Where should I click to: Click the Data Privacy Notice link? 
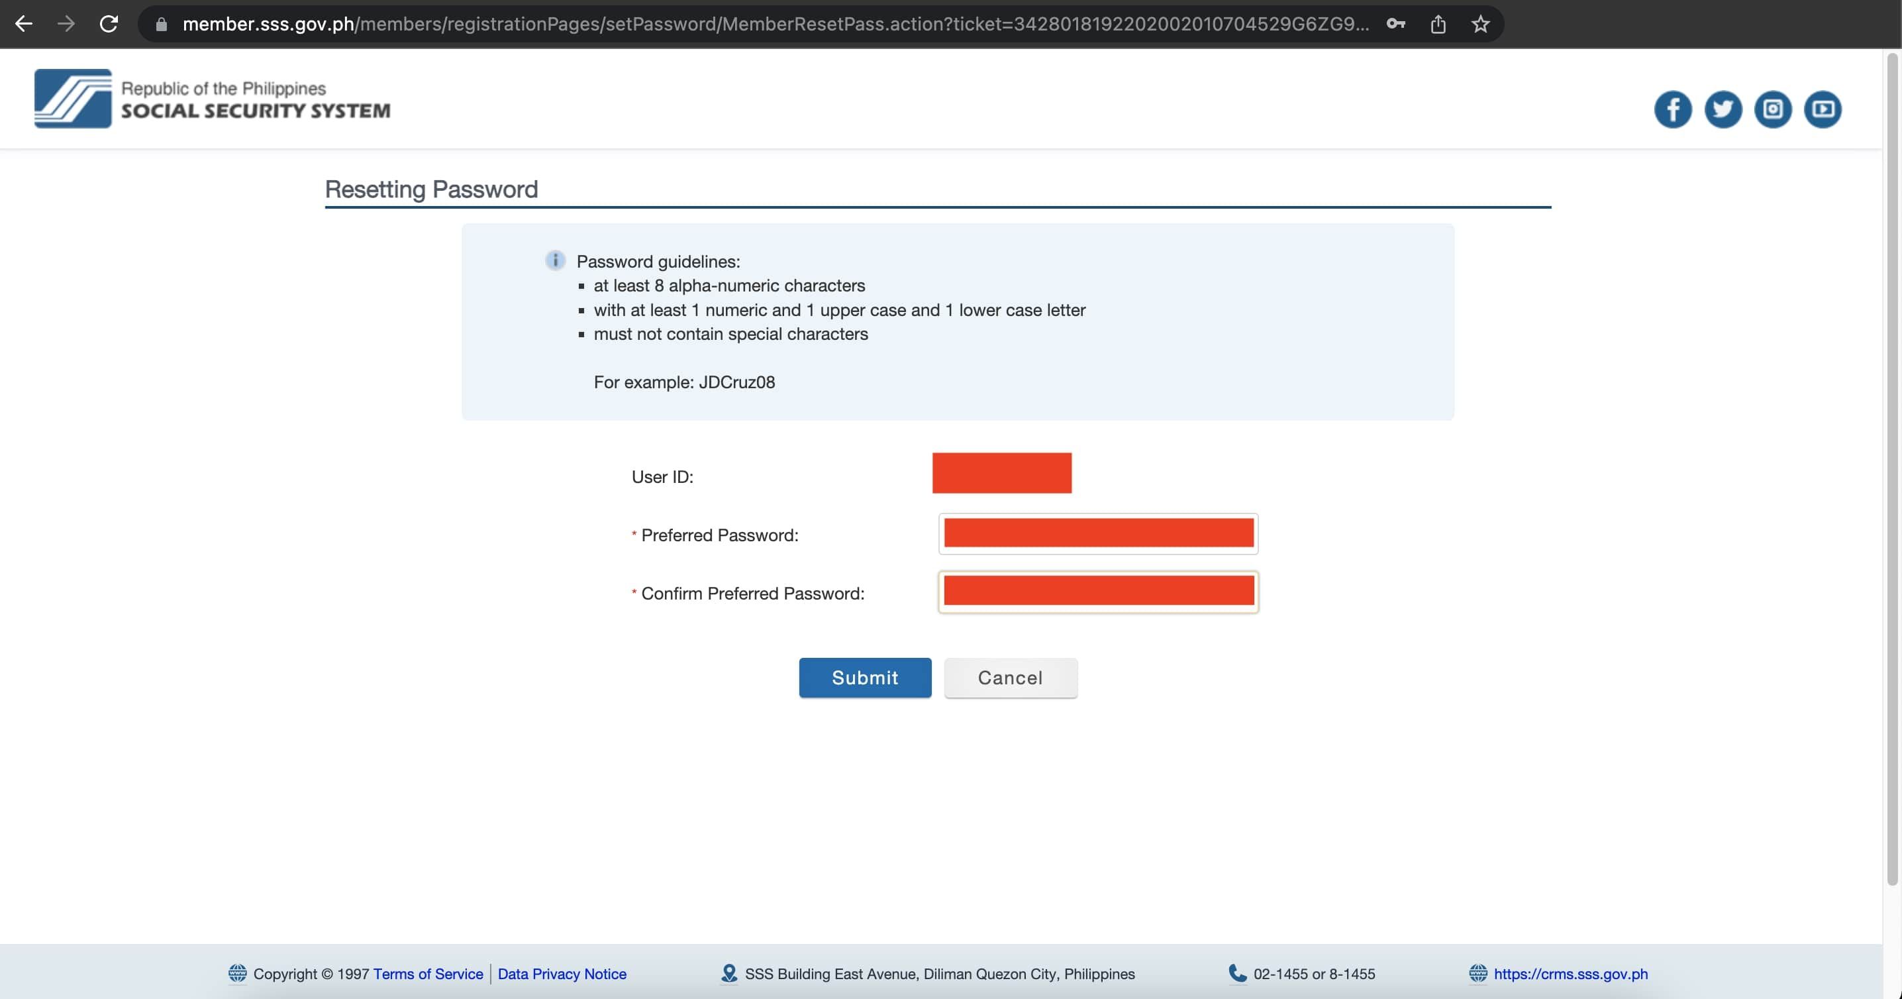tap(562, 974)
